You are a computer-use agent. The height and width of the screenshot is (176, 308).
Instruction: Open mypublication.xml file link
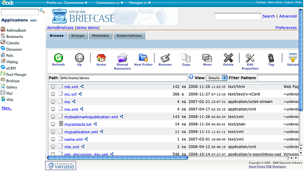[81, 132]
